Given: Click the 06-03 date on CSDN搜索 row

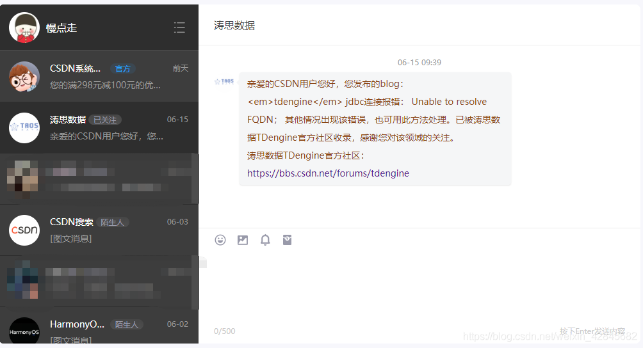Looking at the screenshot, I should (x=177, y=222).
